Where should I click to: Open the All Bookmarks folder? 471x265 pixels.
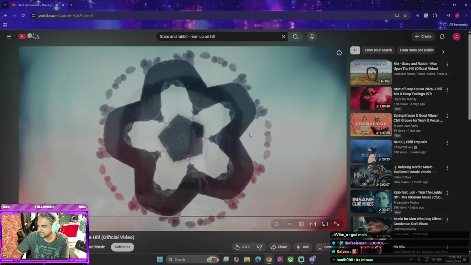[x=456, y=25]
